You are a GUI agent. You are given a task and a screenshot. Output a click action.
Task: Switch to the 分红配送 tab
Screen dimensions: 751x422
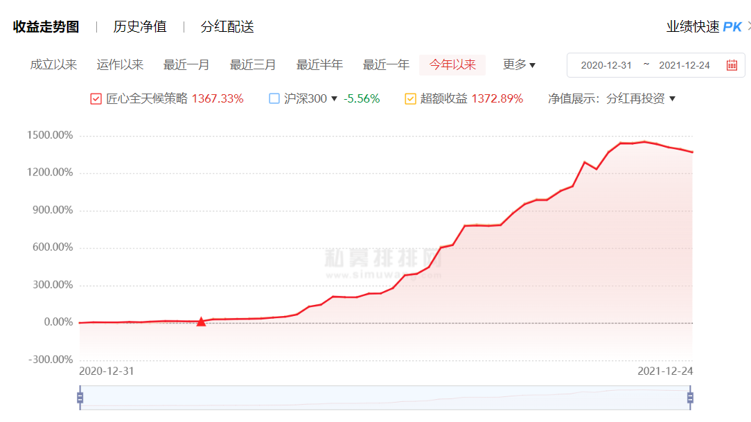pyautogui.click(x=227, y=27)
